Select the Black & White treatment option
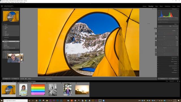The height and width of the screenshot is (102, 181). (175, 26)
